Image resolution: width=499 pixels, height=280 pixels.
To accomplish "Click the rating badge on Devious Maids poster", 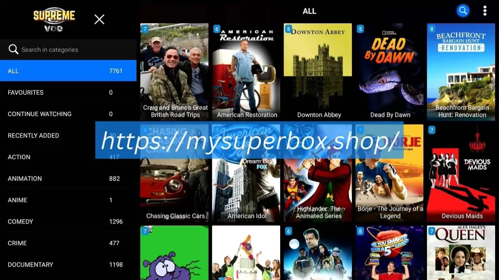I will coord(431,129).
